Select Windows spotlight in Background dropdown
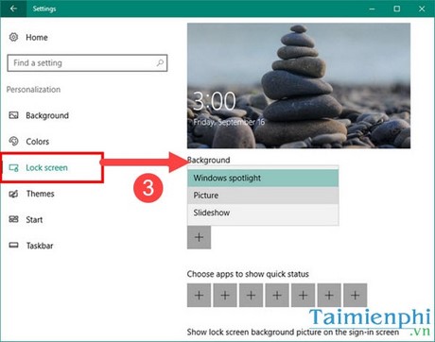 pyautogui.click(x=263, y=178)
